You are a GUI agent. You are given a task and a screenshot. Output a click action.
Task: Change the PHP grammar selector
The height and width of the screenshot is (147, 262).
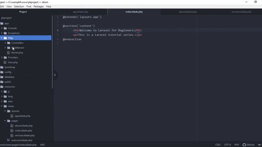[x=237, y=145]
